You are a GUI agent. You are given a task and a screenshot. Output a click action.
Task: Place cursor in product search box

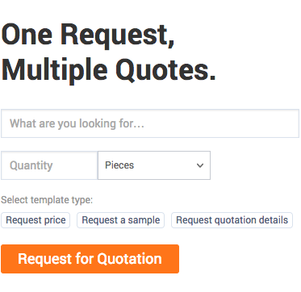[x=150, y=123]
